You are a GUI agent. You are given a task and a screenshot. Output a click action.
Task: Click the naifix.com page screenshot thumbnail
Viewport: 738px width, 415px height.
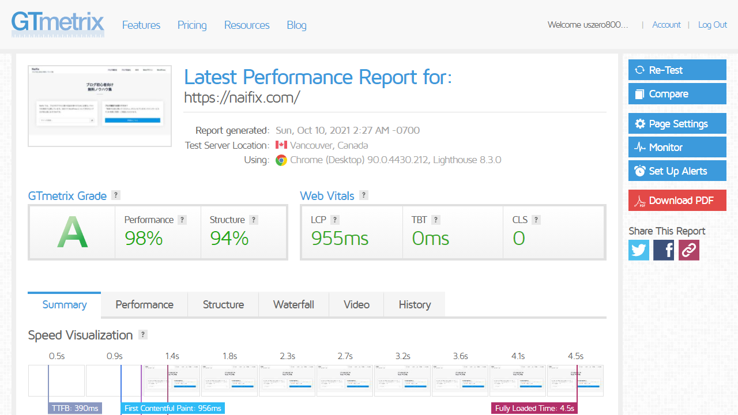coord(100,106)
